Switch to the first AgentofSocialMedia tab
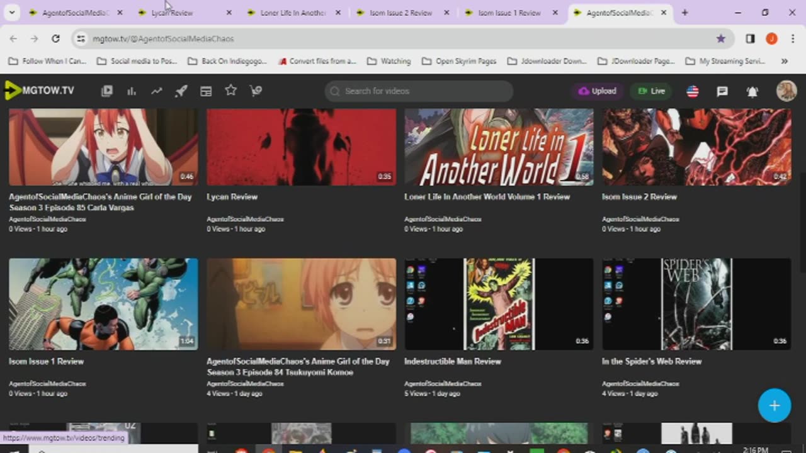This screenshot has height=453, width=806. pos(73,13)
